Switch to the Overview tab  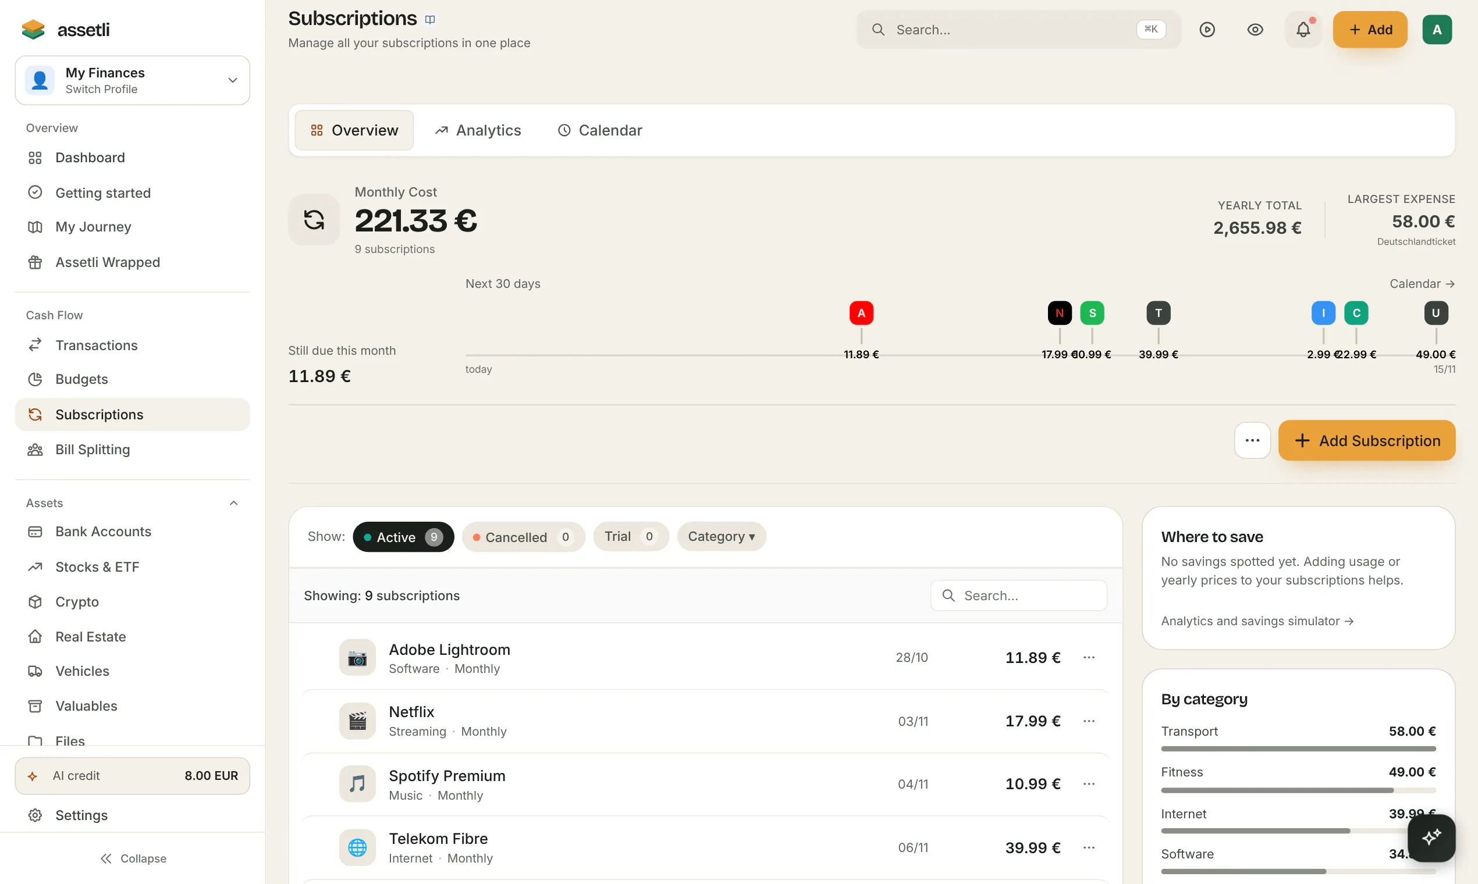point(354,130)
